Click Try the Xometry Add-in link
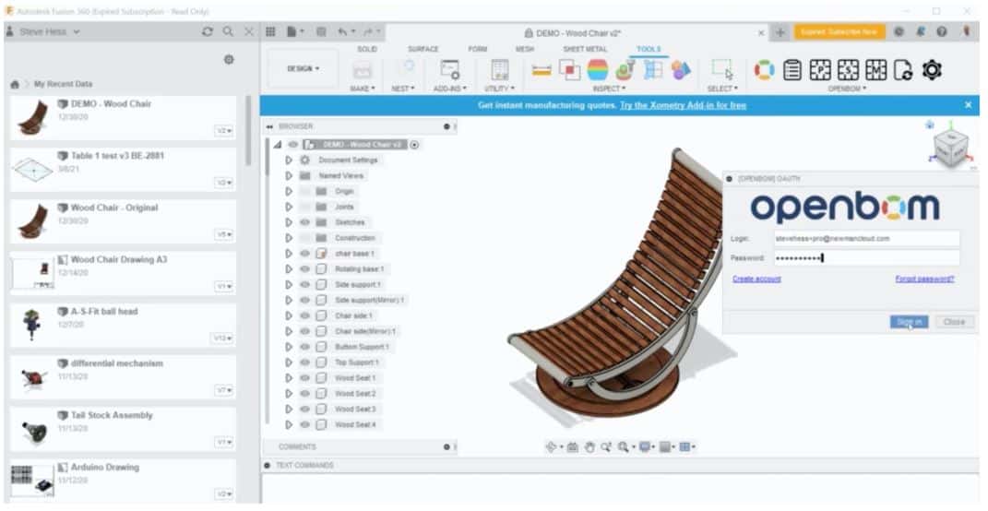Screen dimensions: 988x511 683,105
